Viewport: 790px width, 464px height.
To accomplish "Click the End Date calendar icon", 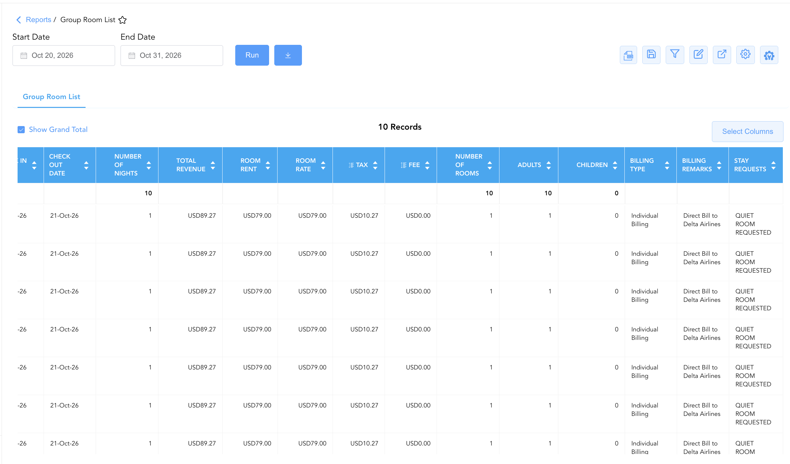I will 132,56.
